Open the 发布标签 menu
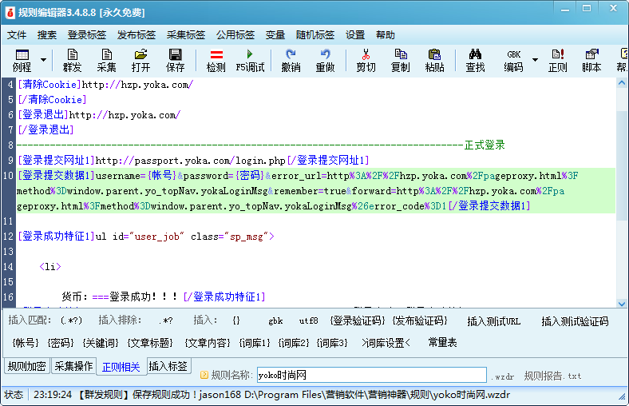Viewport: 629px width, 406px height. [x=136, y=35]
